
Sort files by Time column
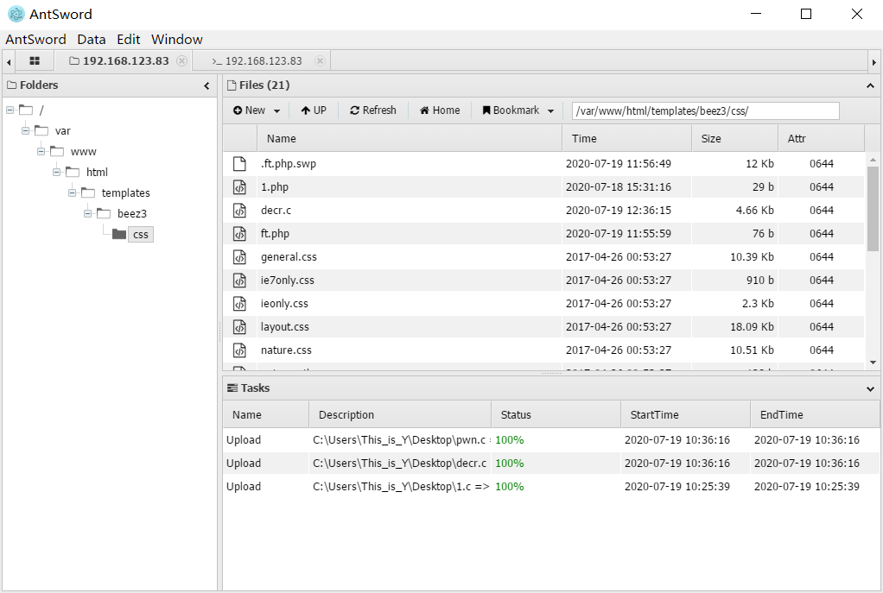click(x=626, y=138)
